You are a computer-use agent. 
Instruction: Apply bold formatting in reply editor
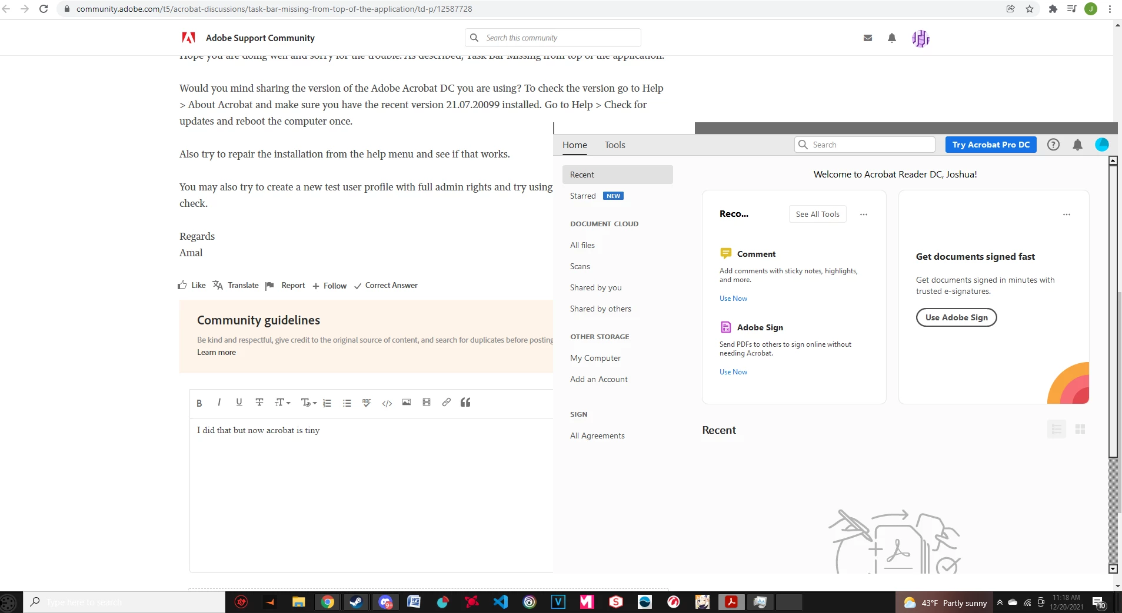(199, 403)
